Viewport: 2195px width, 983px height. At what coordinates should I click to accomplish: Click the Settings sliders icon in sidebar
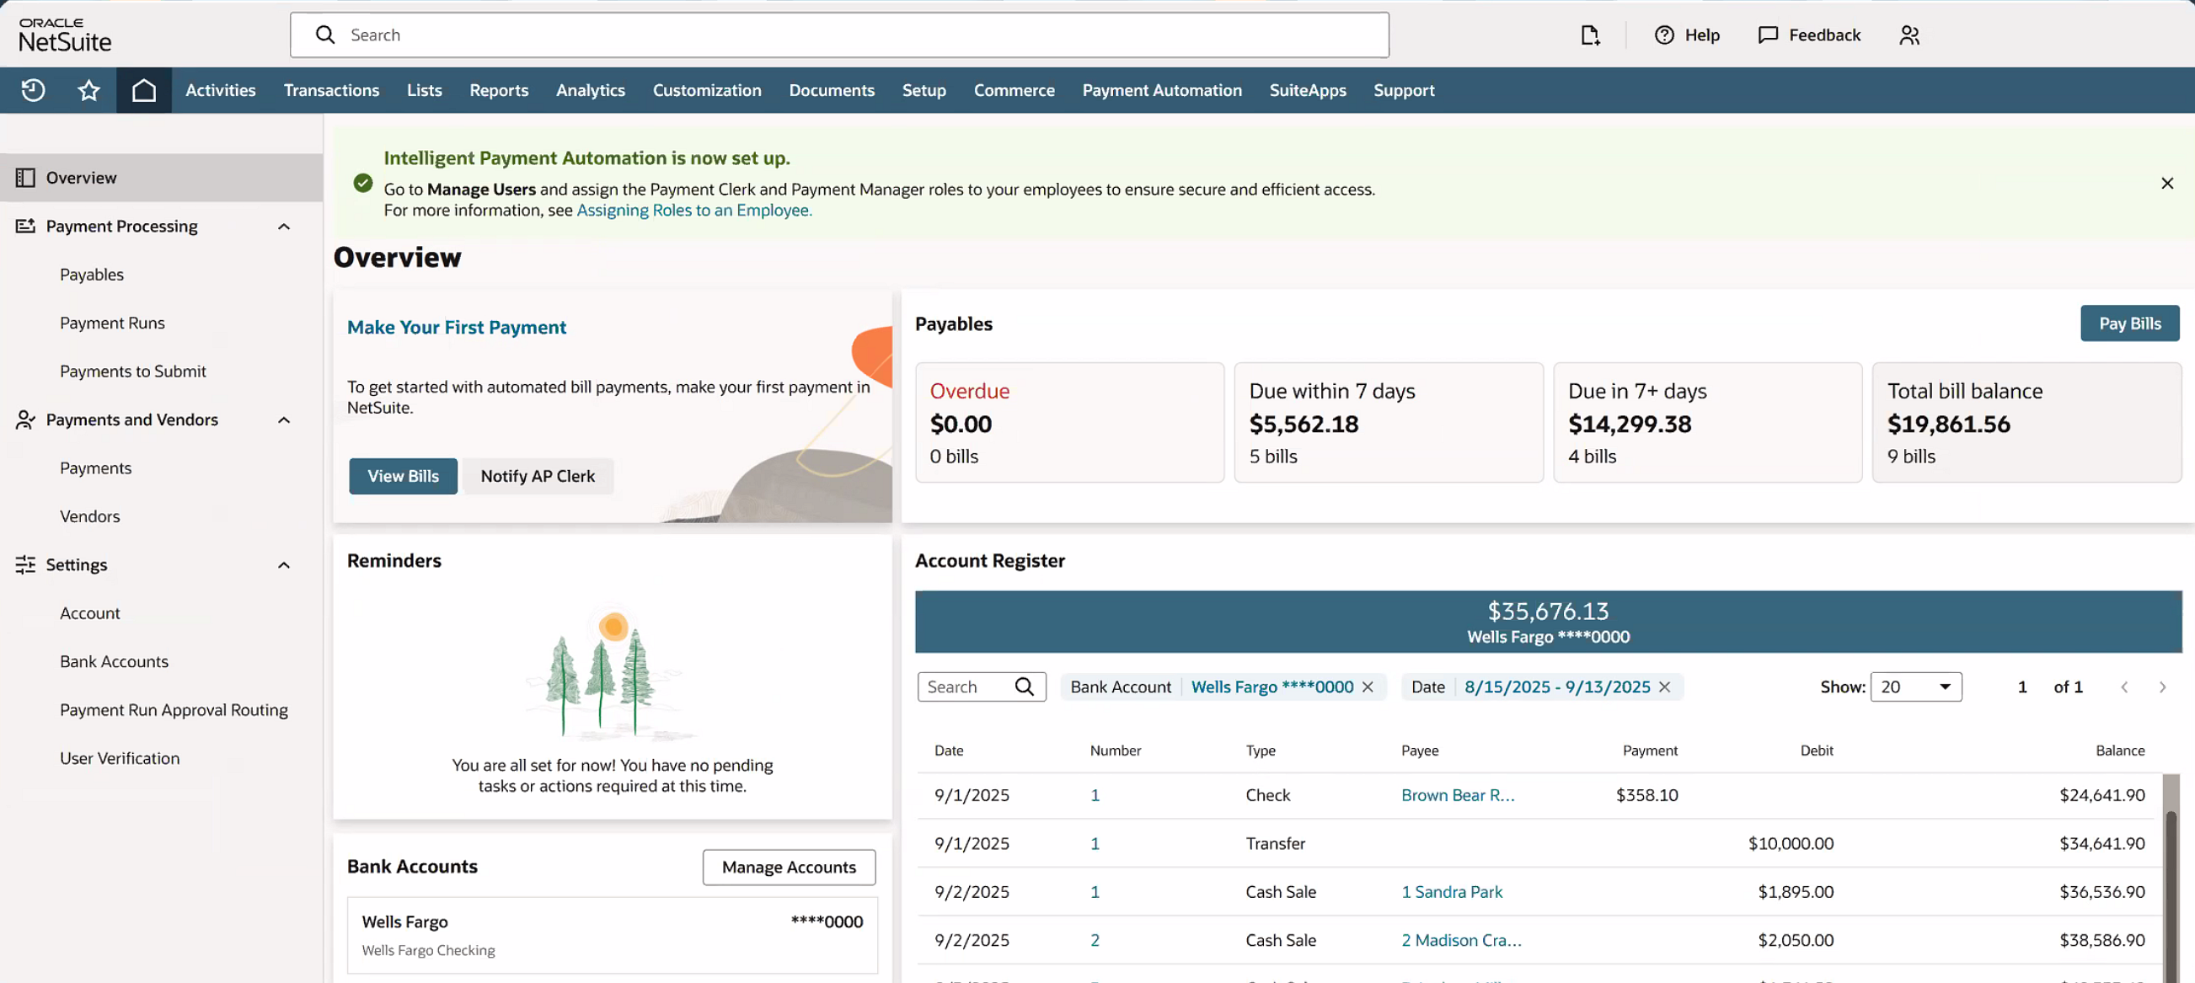click(24, 564)
